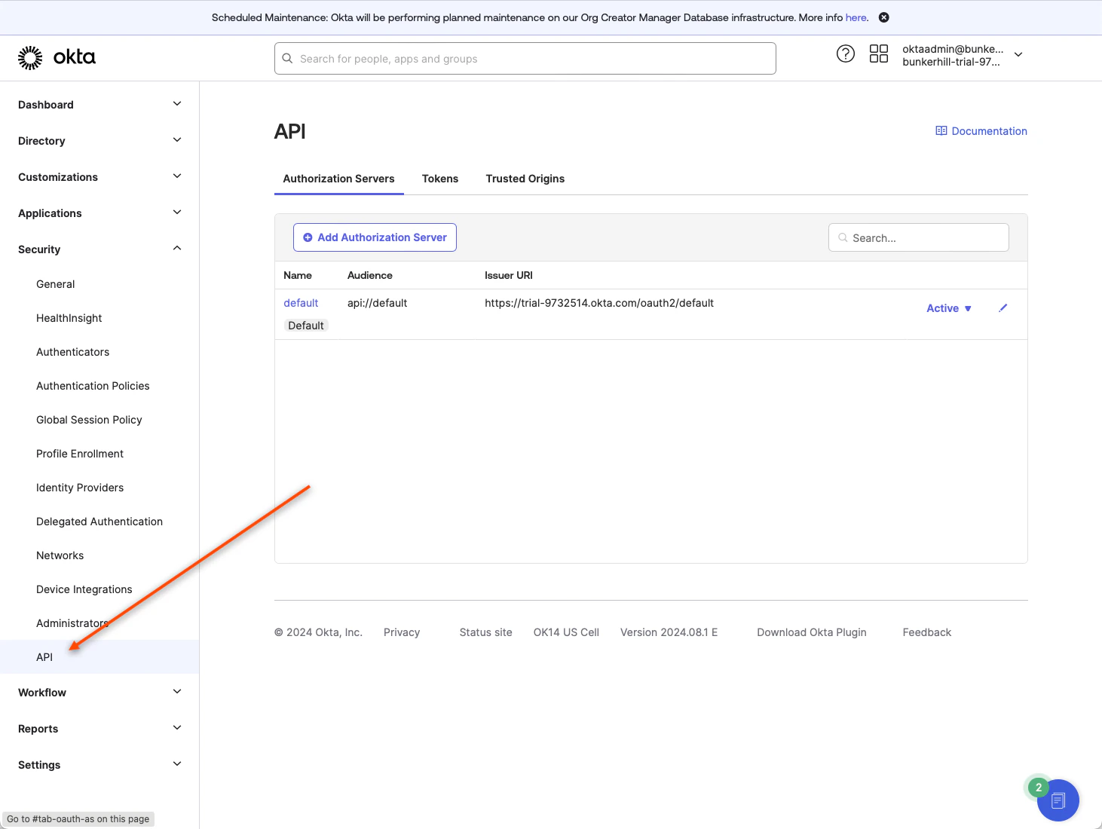
Task: Click Add Authorization Server button
Action: tap(375, 237)
